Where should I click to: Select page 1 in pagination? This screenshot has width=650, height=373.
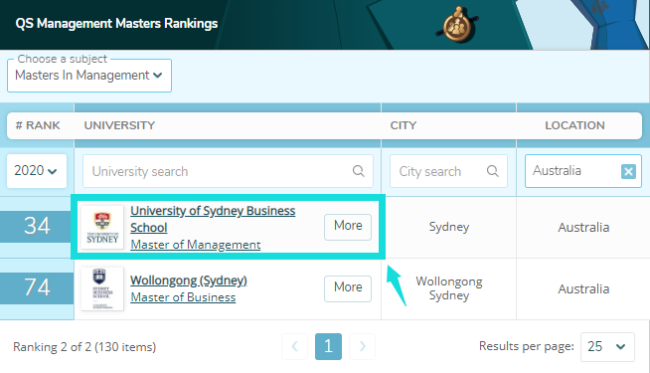coord(328,346)
